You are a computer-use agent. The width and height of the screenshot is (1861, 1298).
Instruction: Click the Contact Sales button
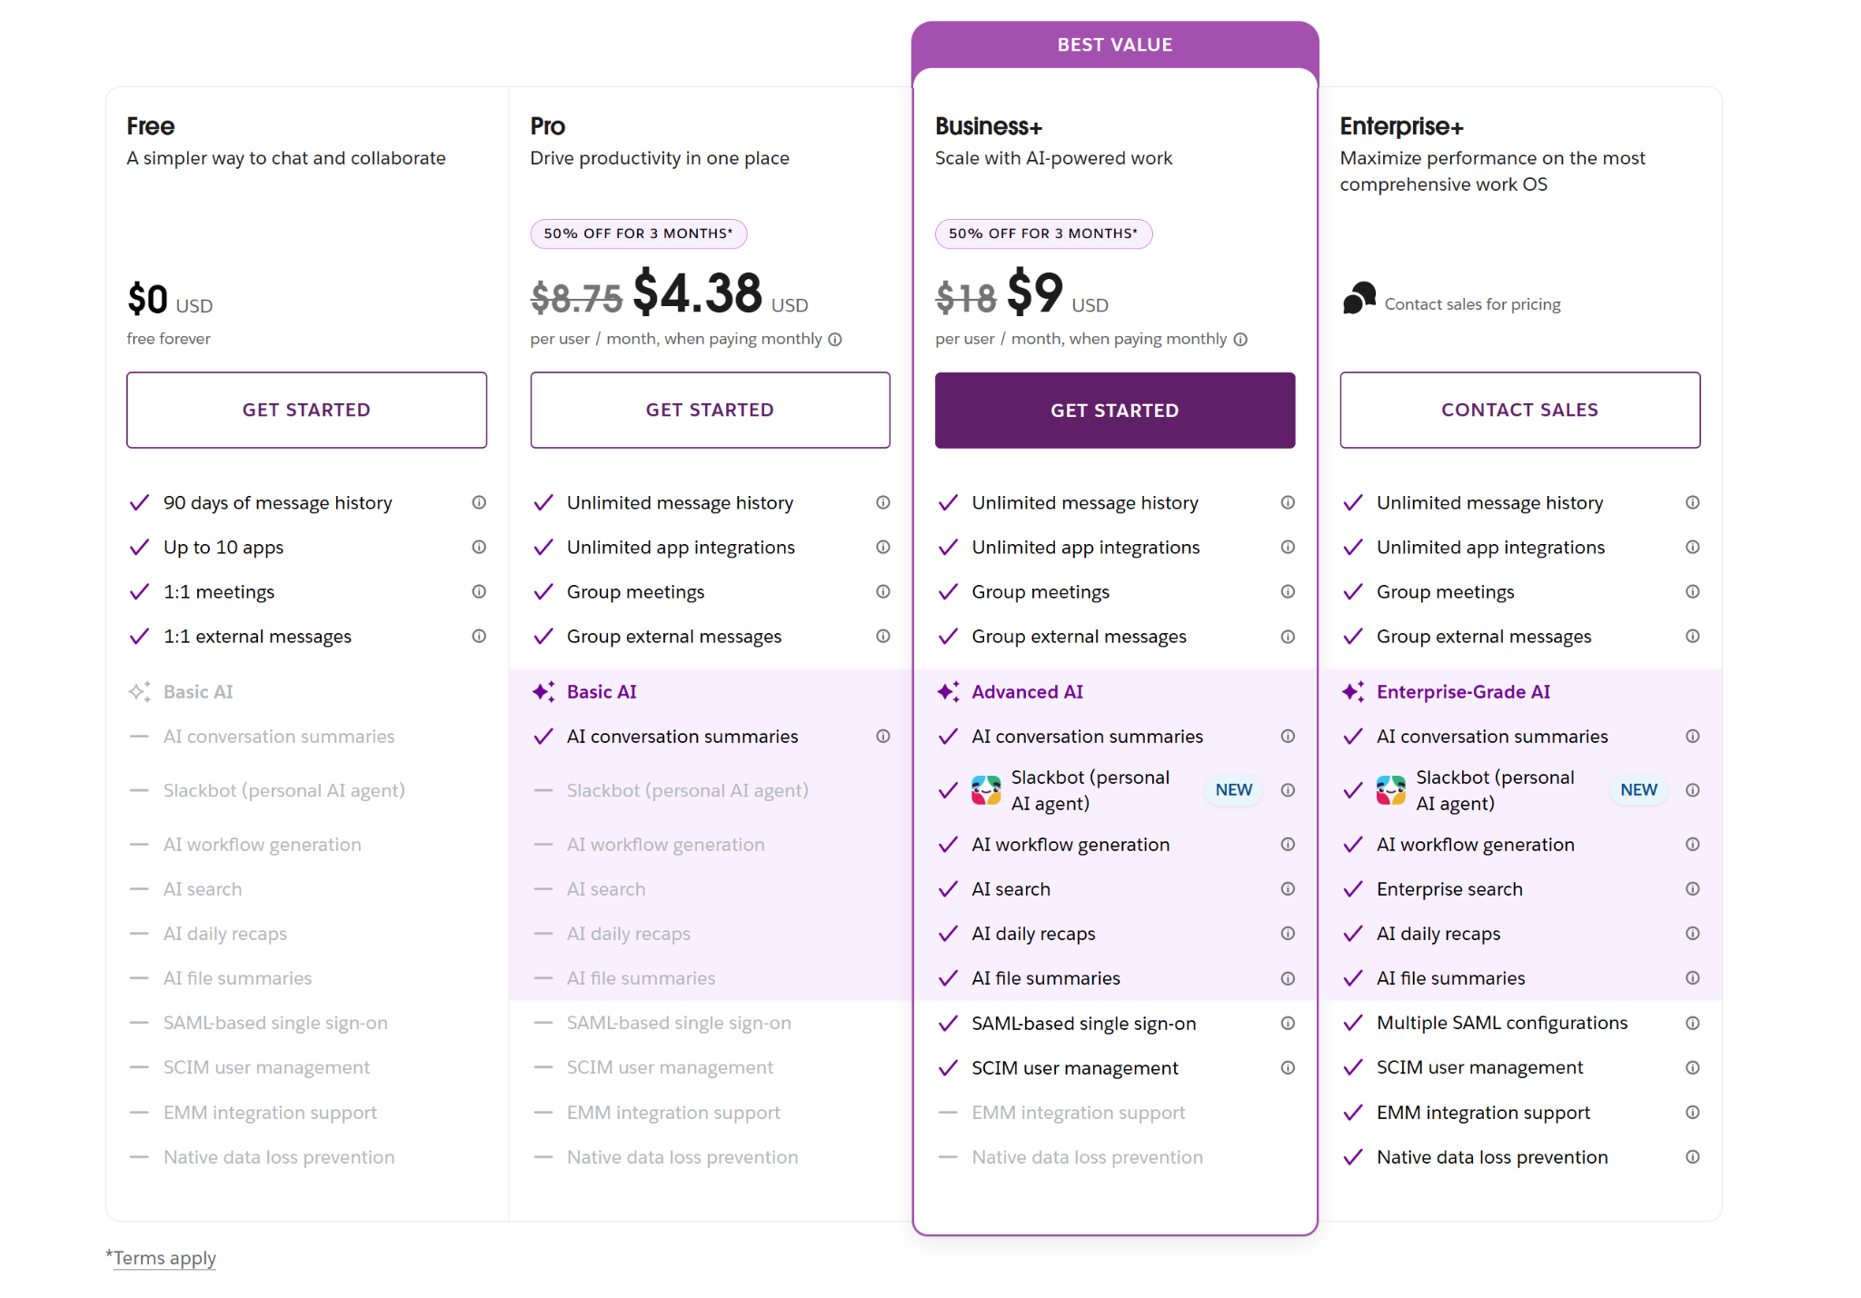1519,410
